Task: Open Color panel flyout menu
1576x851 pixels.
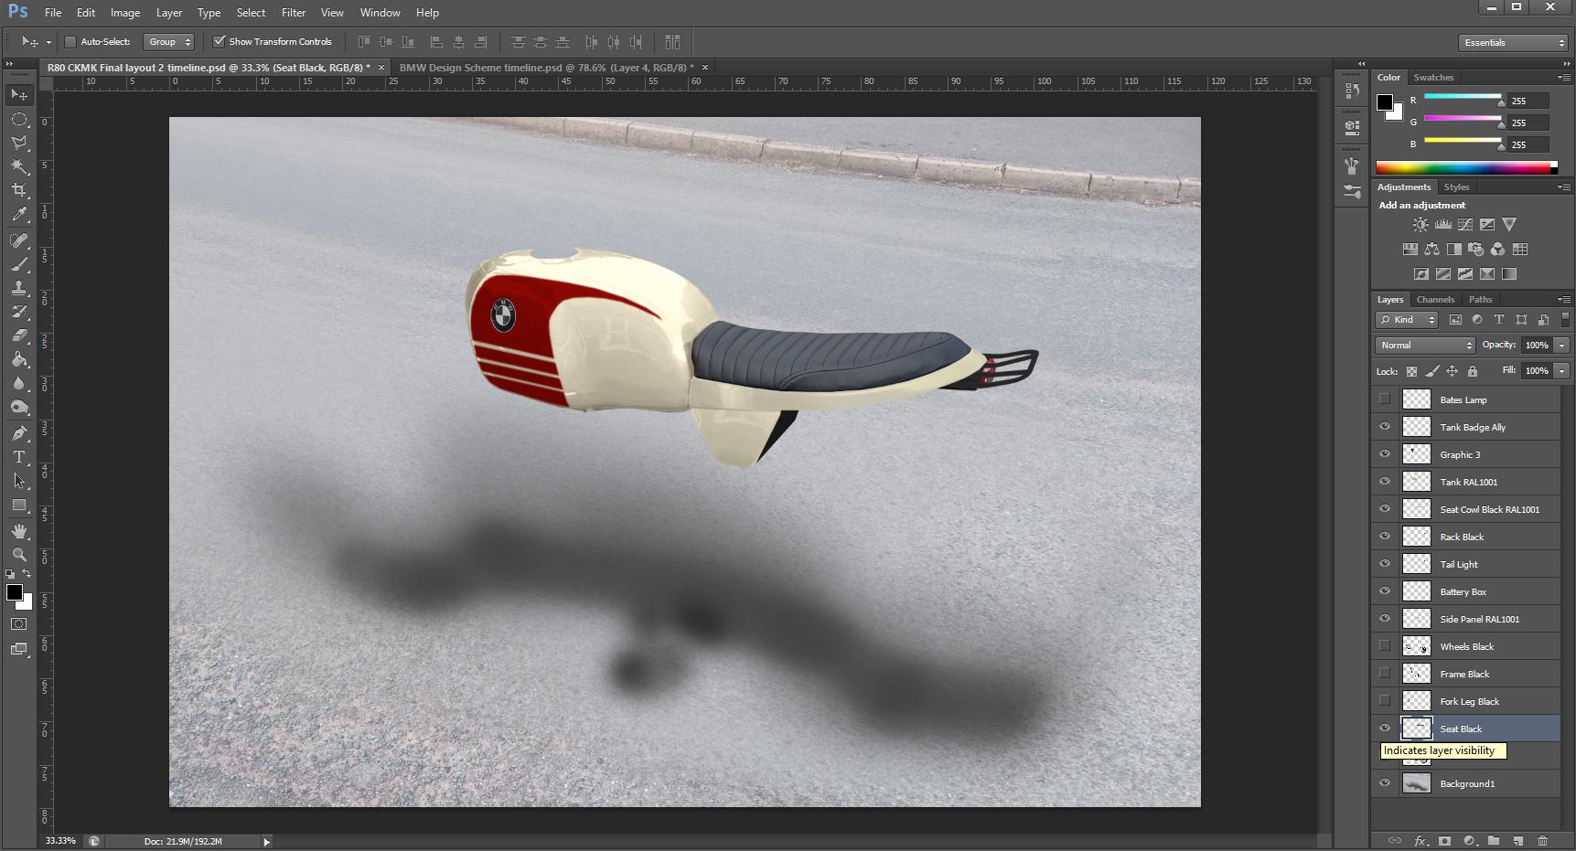Action: [1563, 78]
